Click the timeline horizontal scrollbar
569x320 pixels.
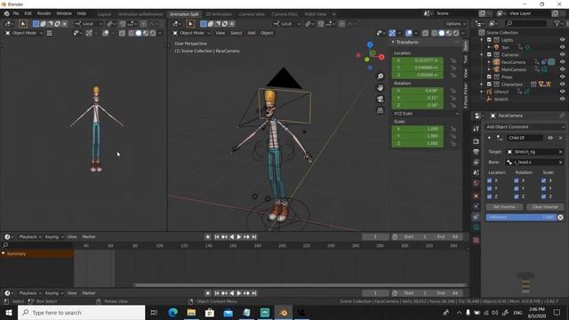300,285
